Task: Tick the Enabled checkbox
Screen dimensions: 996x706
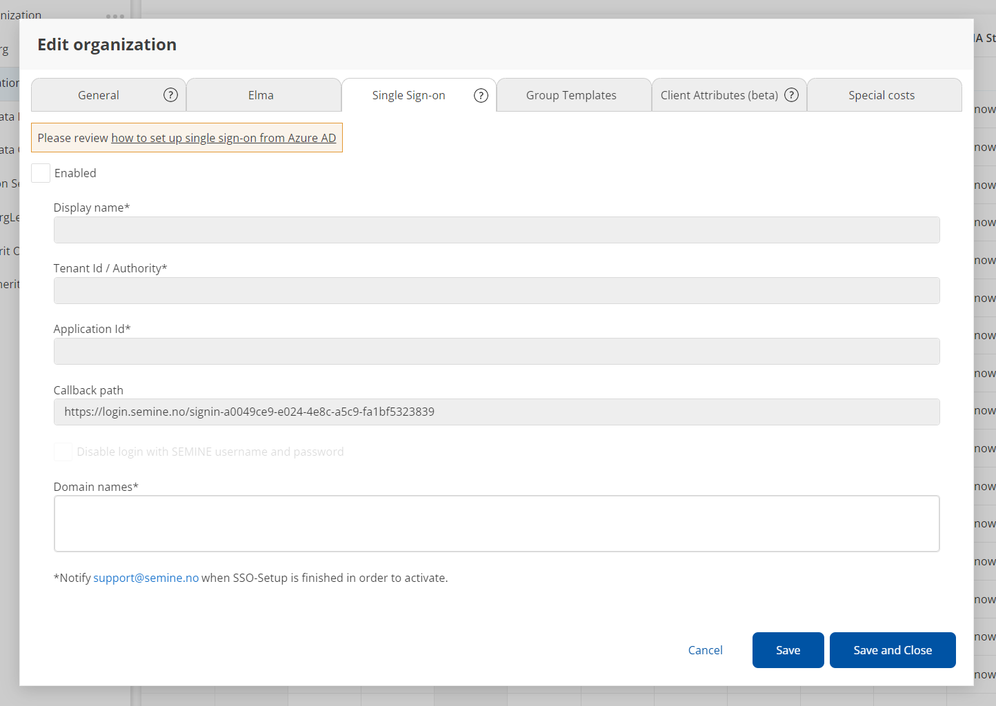Action: tap(41, 173)
